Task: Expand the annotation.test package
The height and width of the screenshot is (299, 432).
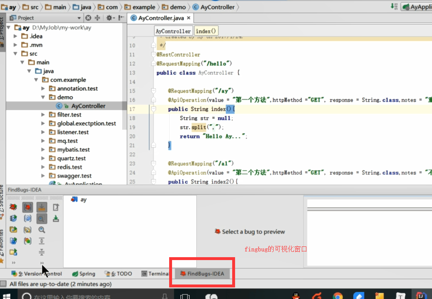Action: tap(43, 88)
